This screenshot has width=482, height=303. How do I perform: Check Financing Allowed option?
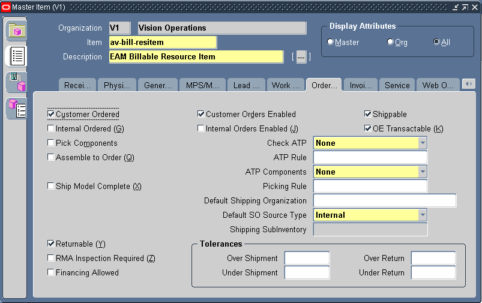tap(50, 272)
